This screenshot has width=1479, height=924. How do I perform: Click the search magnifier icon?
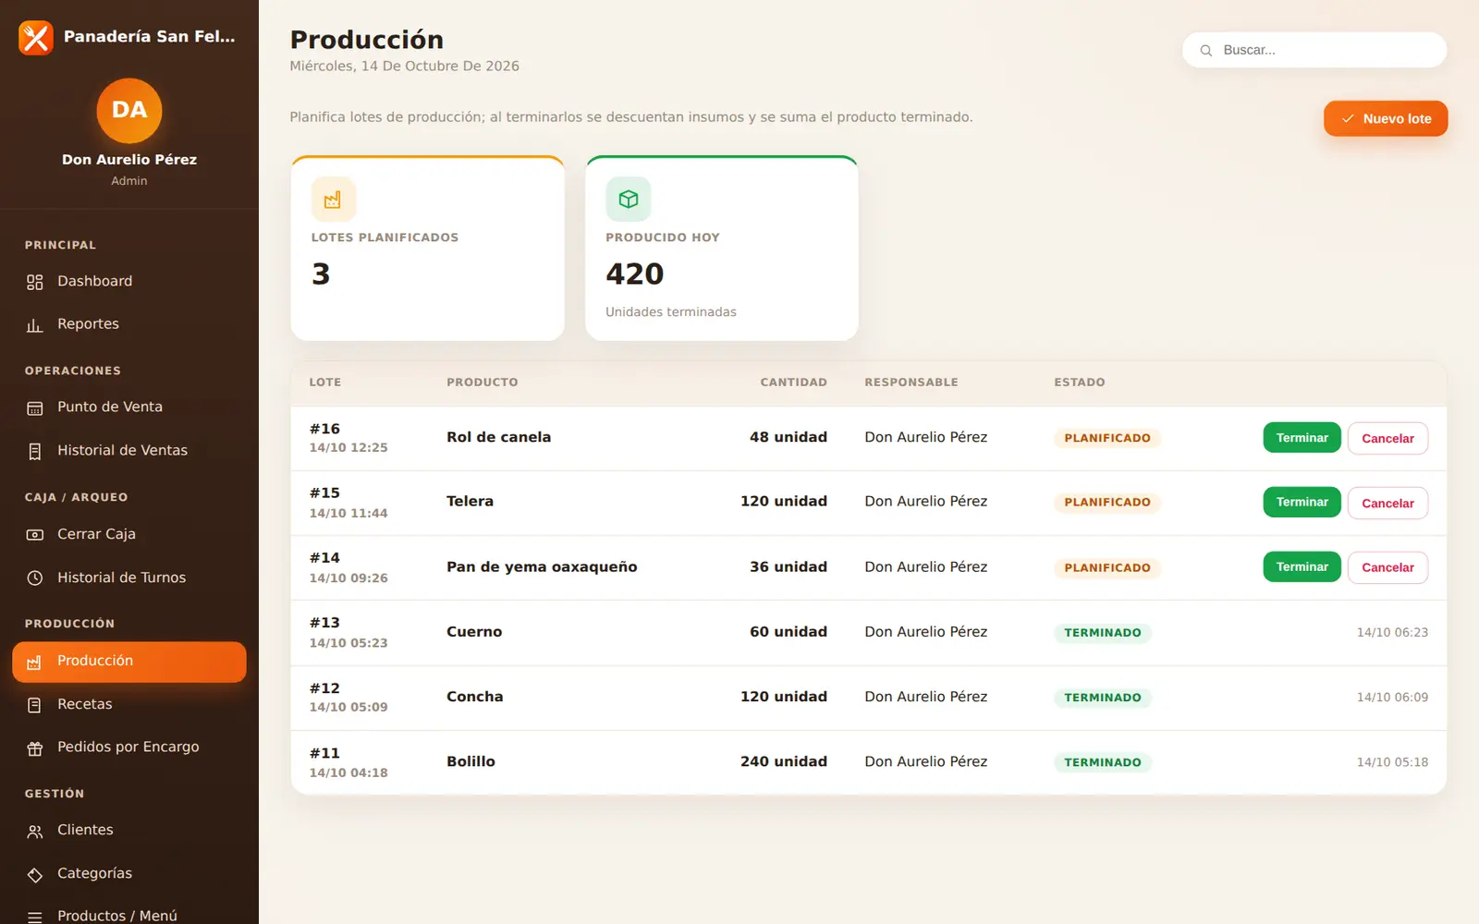point(1206,51)
